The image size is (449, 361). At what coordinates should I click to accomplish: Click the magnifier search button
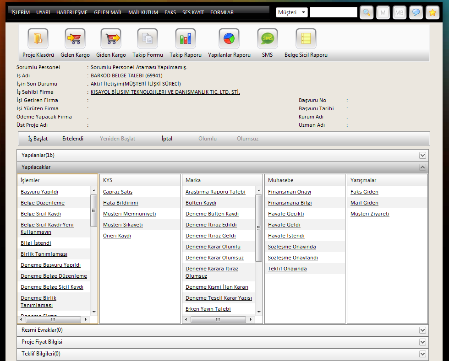[367, 12]
